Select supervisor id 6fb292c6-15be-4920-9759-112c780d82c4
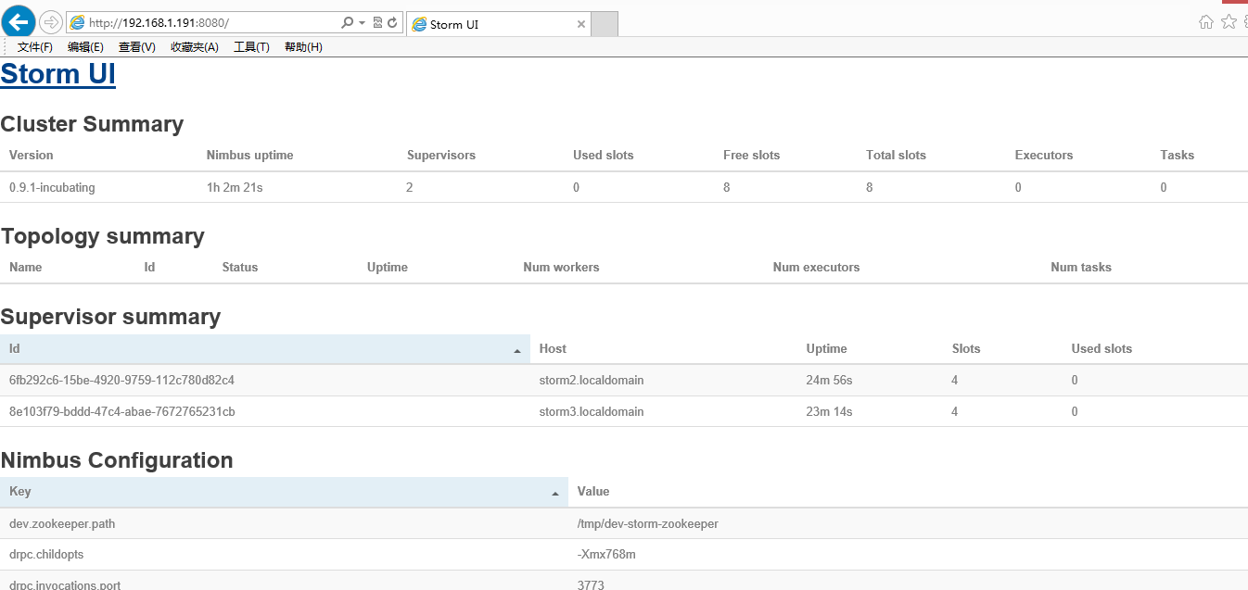 click(x=121, y=380)
